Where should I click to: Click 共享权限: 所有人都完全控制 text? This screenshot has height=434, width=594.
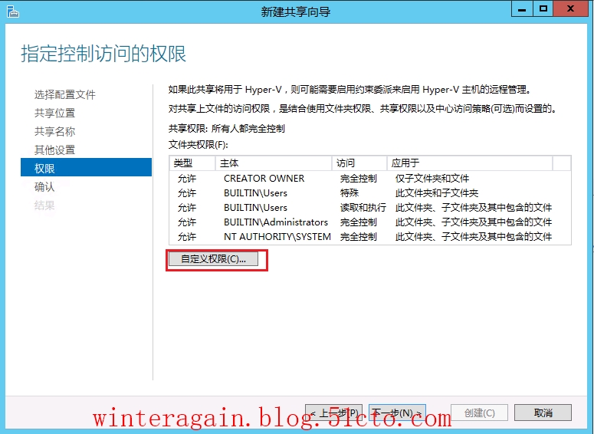tap(227, 129)
